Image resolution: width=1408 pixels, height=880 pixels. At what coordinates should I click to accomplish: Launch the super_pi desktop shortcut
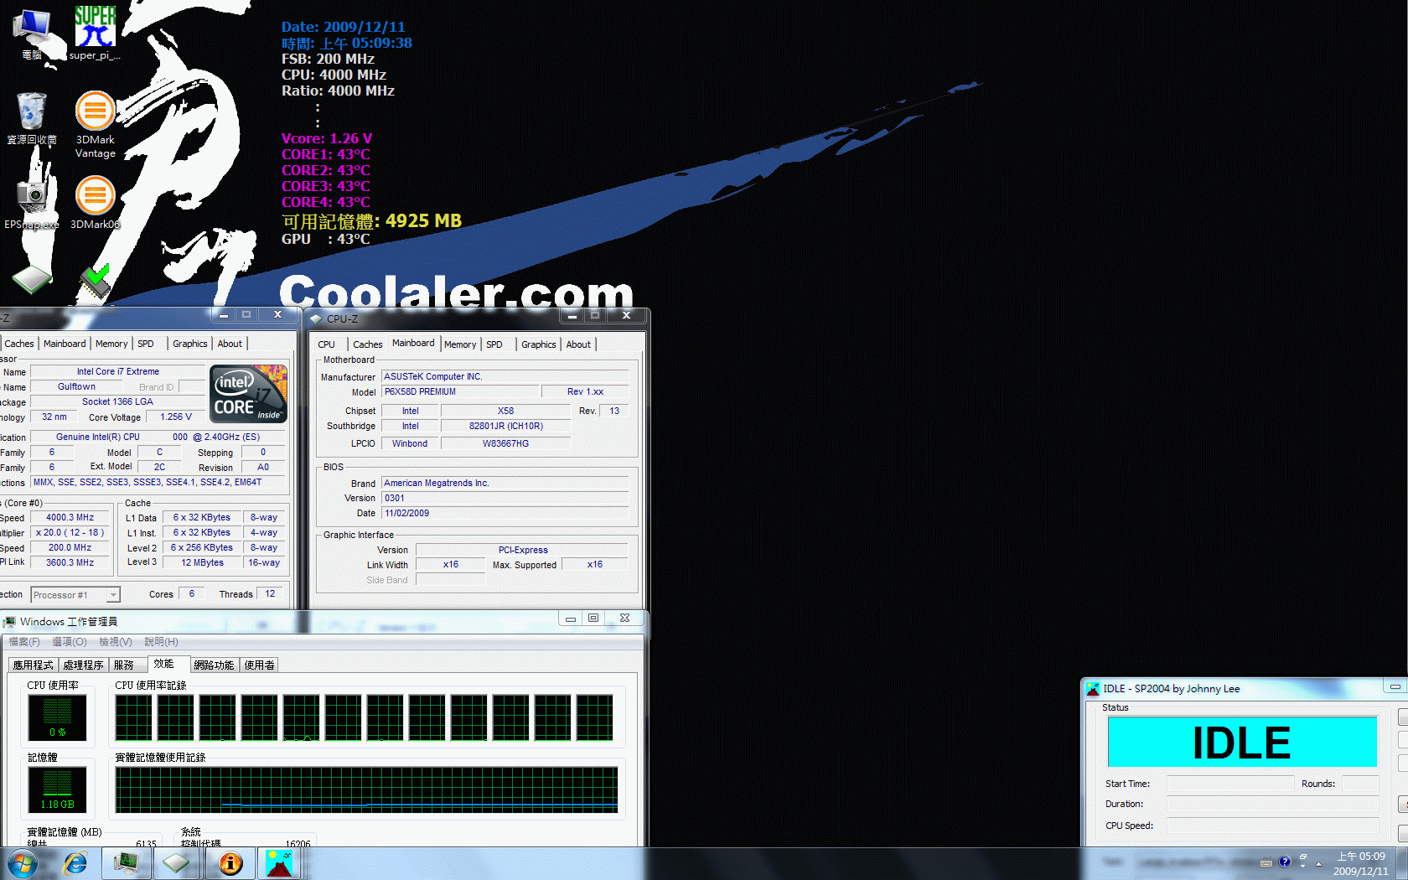95,34
